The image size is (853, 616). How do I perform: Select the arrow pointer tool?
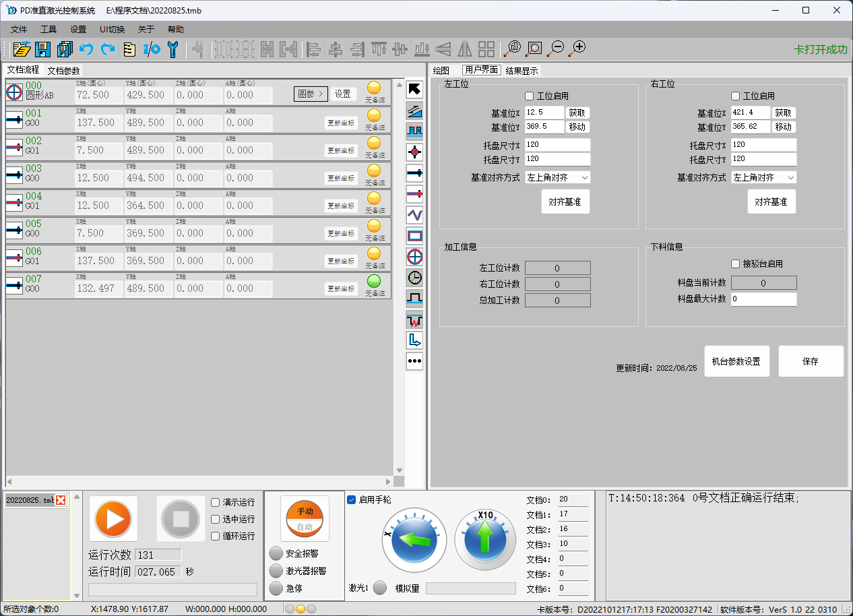click(414, 90)
